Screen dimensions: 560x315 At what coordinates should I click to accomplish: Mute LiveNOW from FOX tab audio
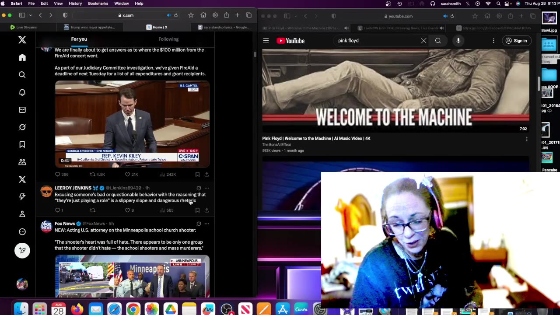(x=442, y=28)
